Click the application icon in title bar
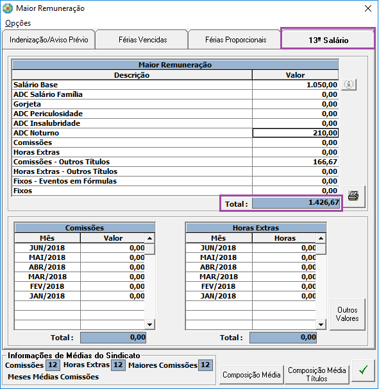The height and width of the screenshot is (389, 379). pyautogui.click(x=8, y=8)
